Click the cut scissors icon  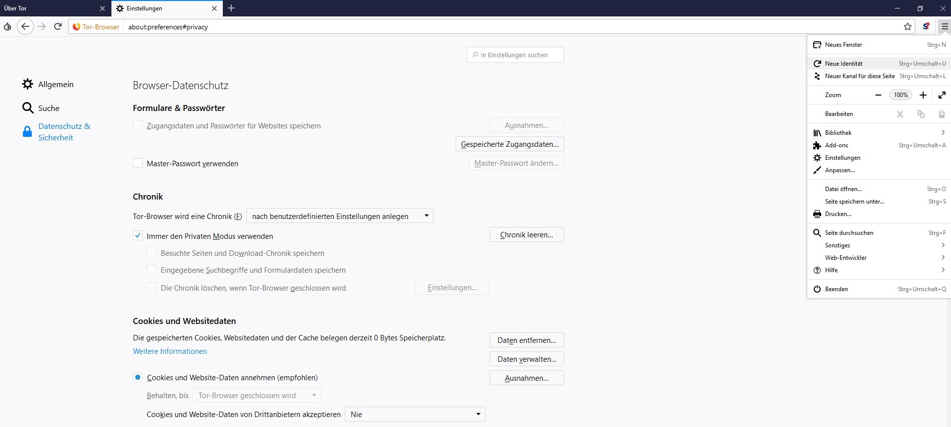[900, 114]
